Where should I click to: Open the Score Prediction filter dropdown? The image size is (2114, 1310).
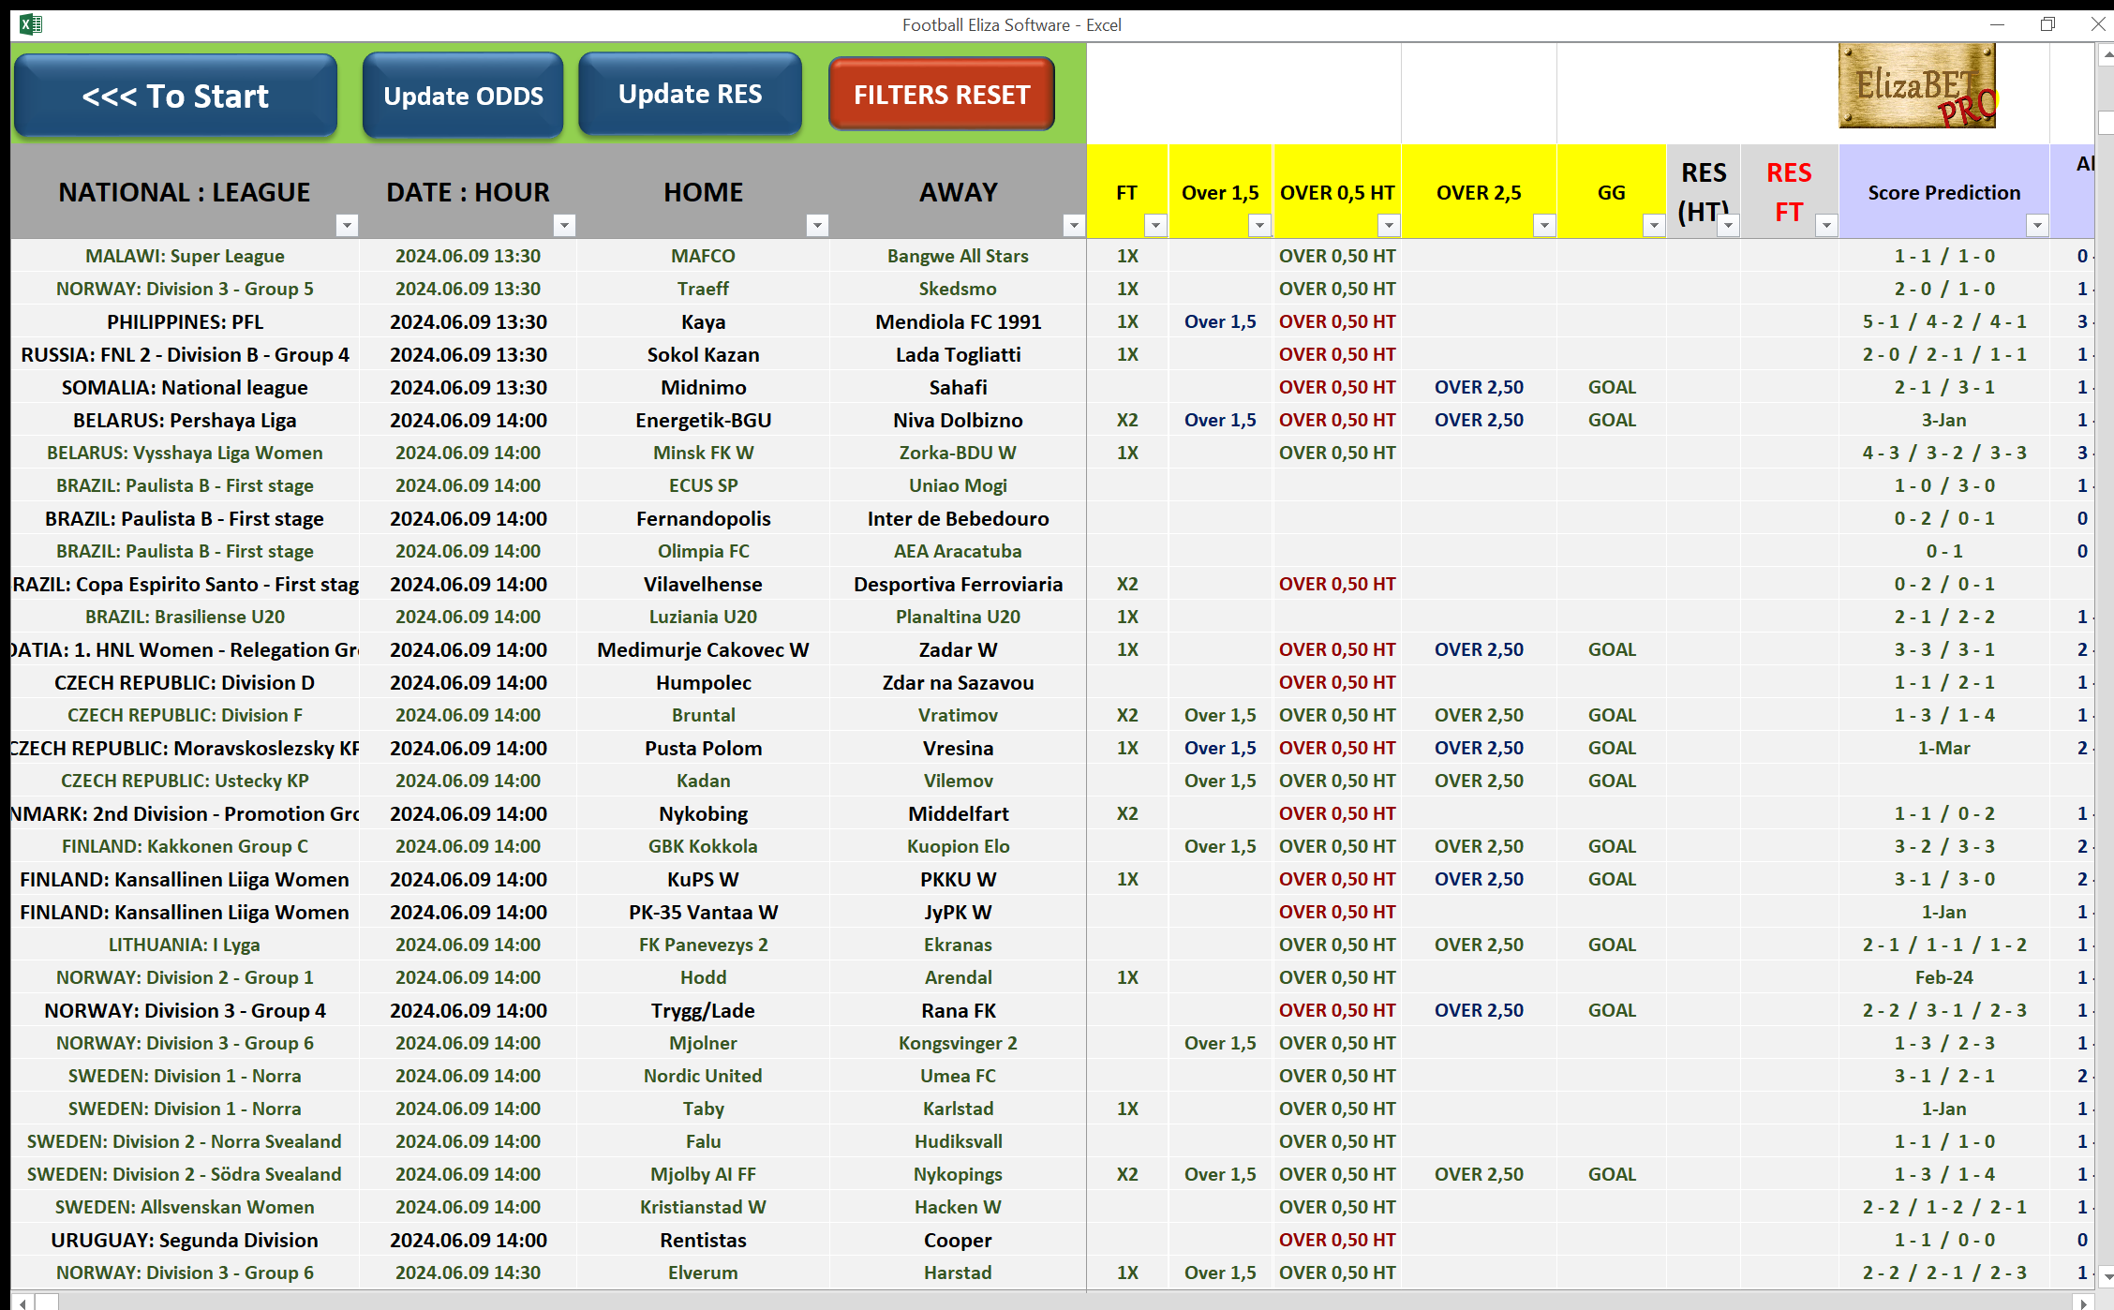click(x=2038, y=225)
